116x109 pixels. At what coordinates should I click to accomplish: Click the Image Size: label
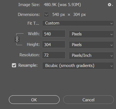(29, 5)
